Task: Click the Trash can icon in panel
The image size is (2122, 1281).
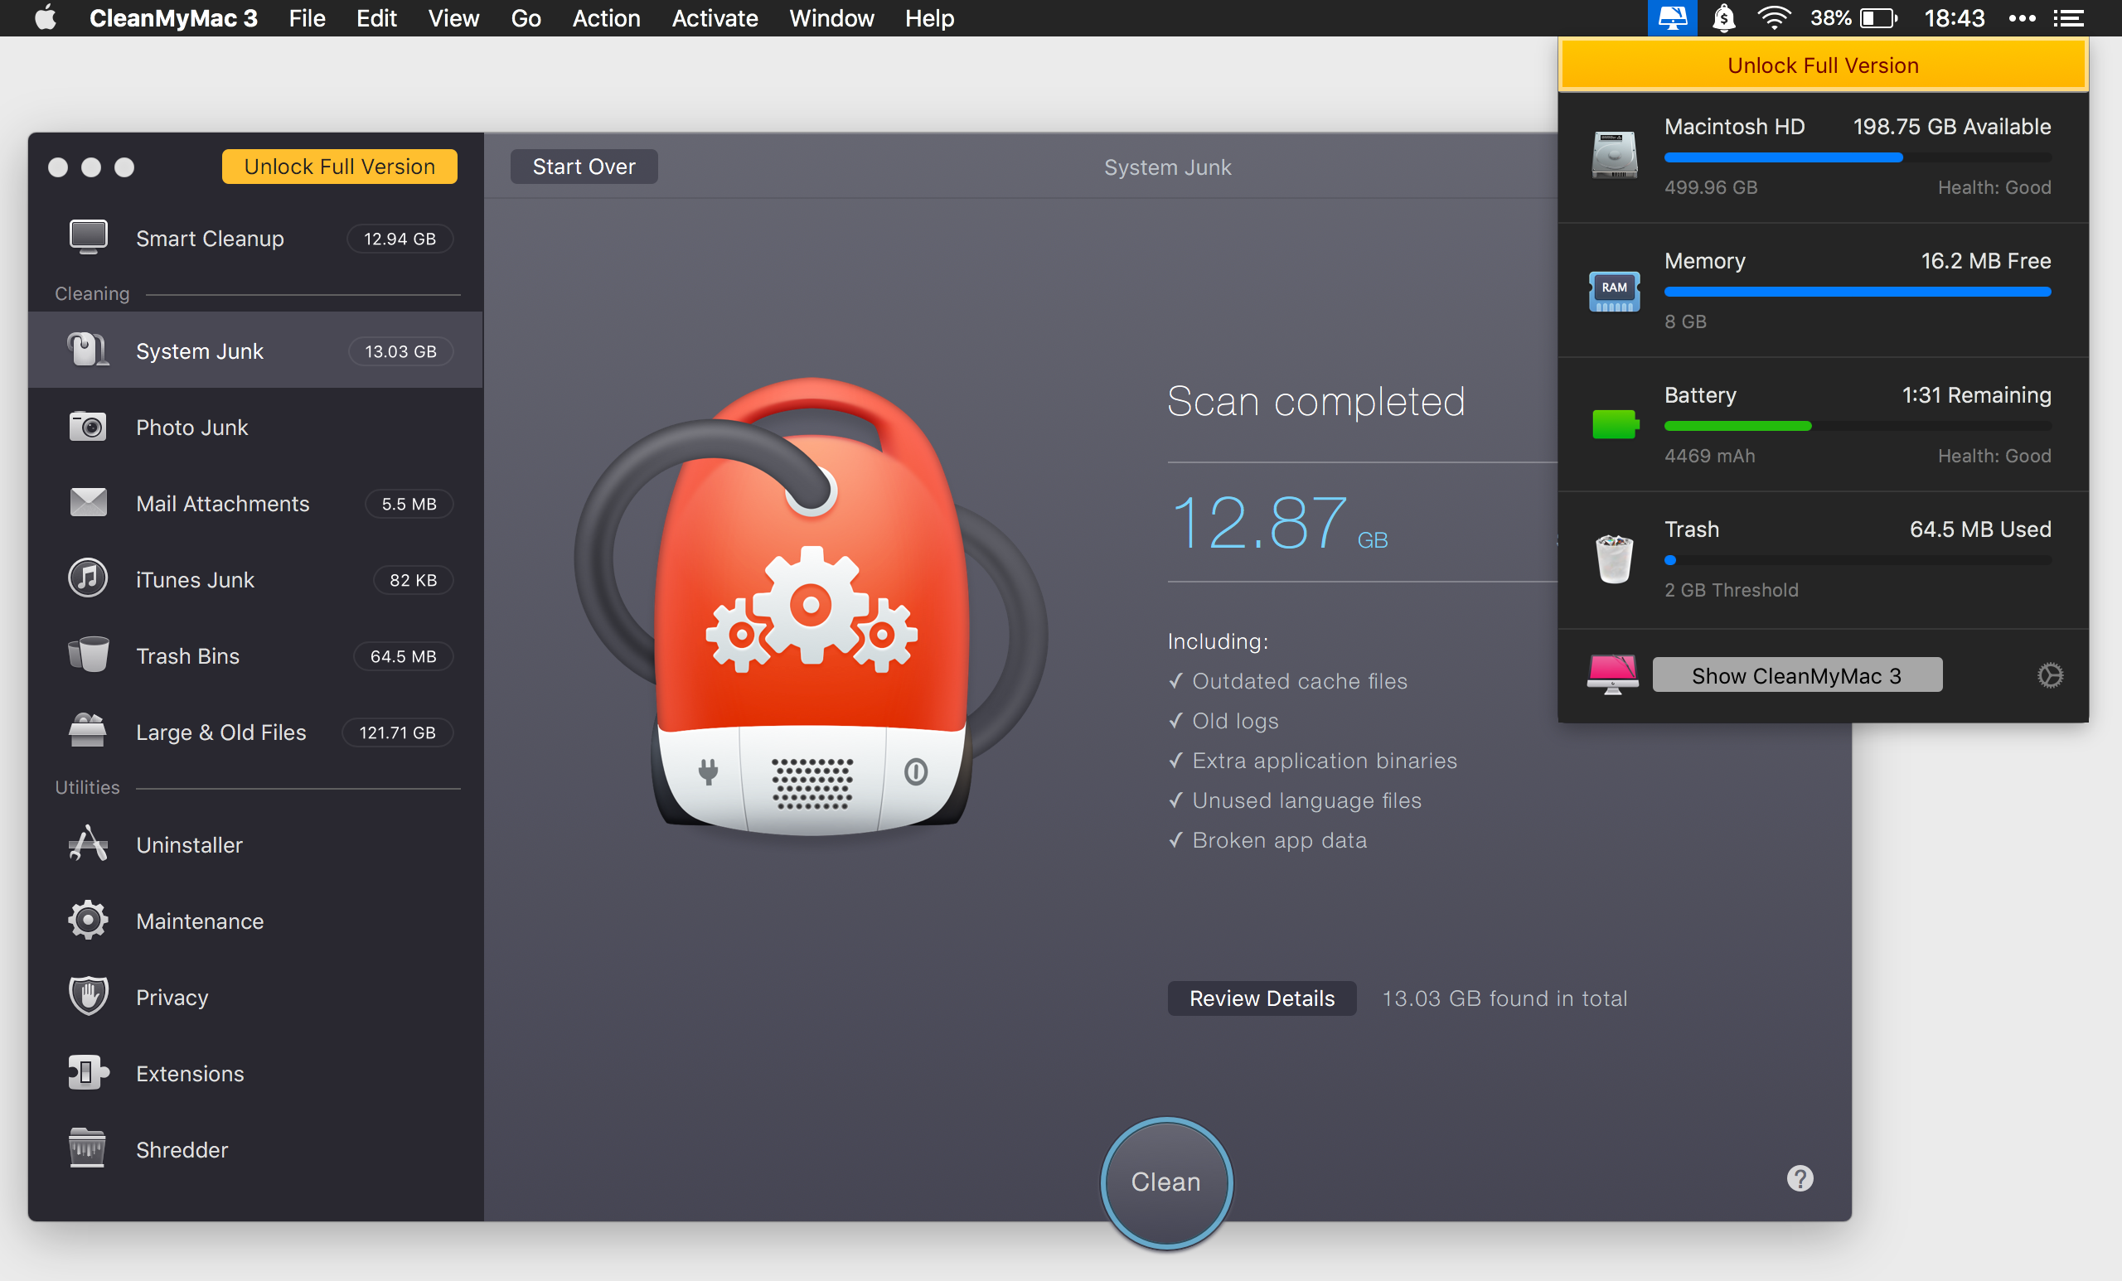Action: click(1615, 558)
